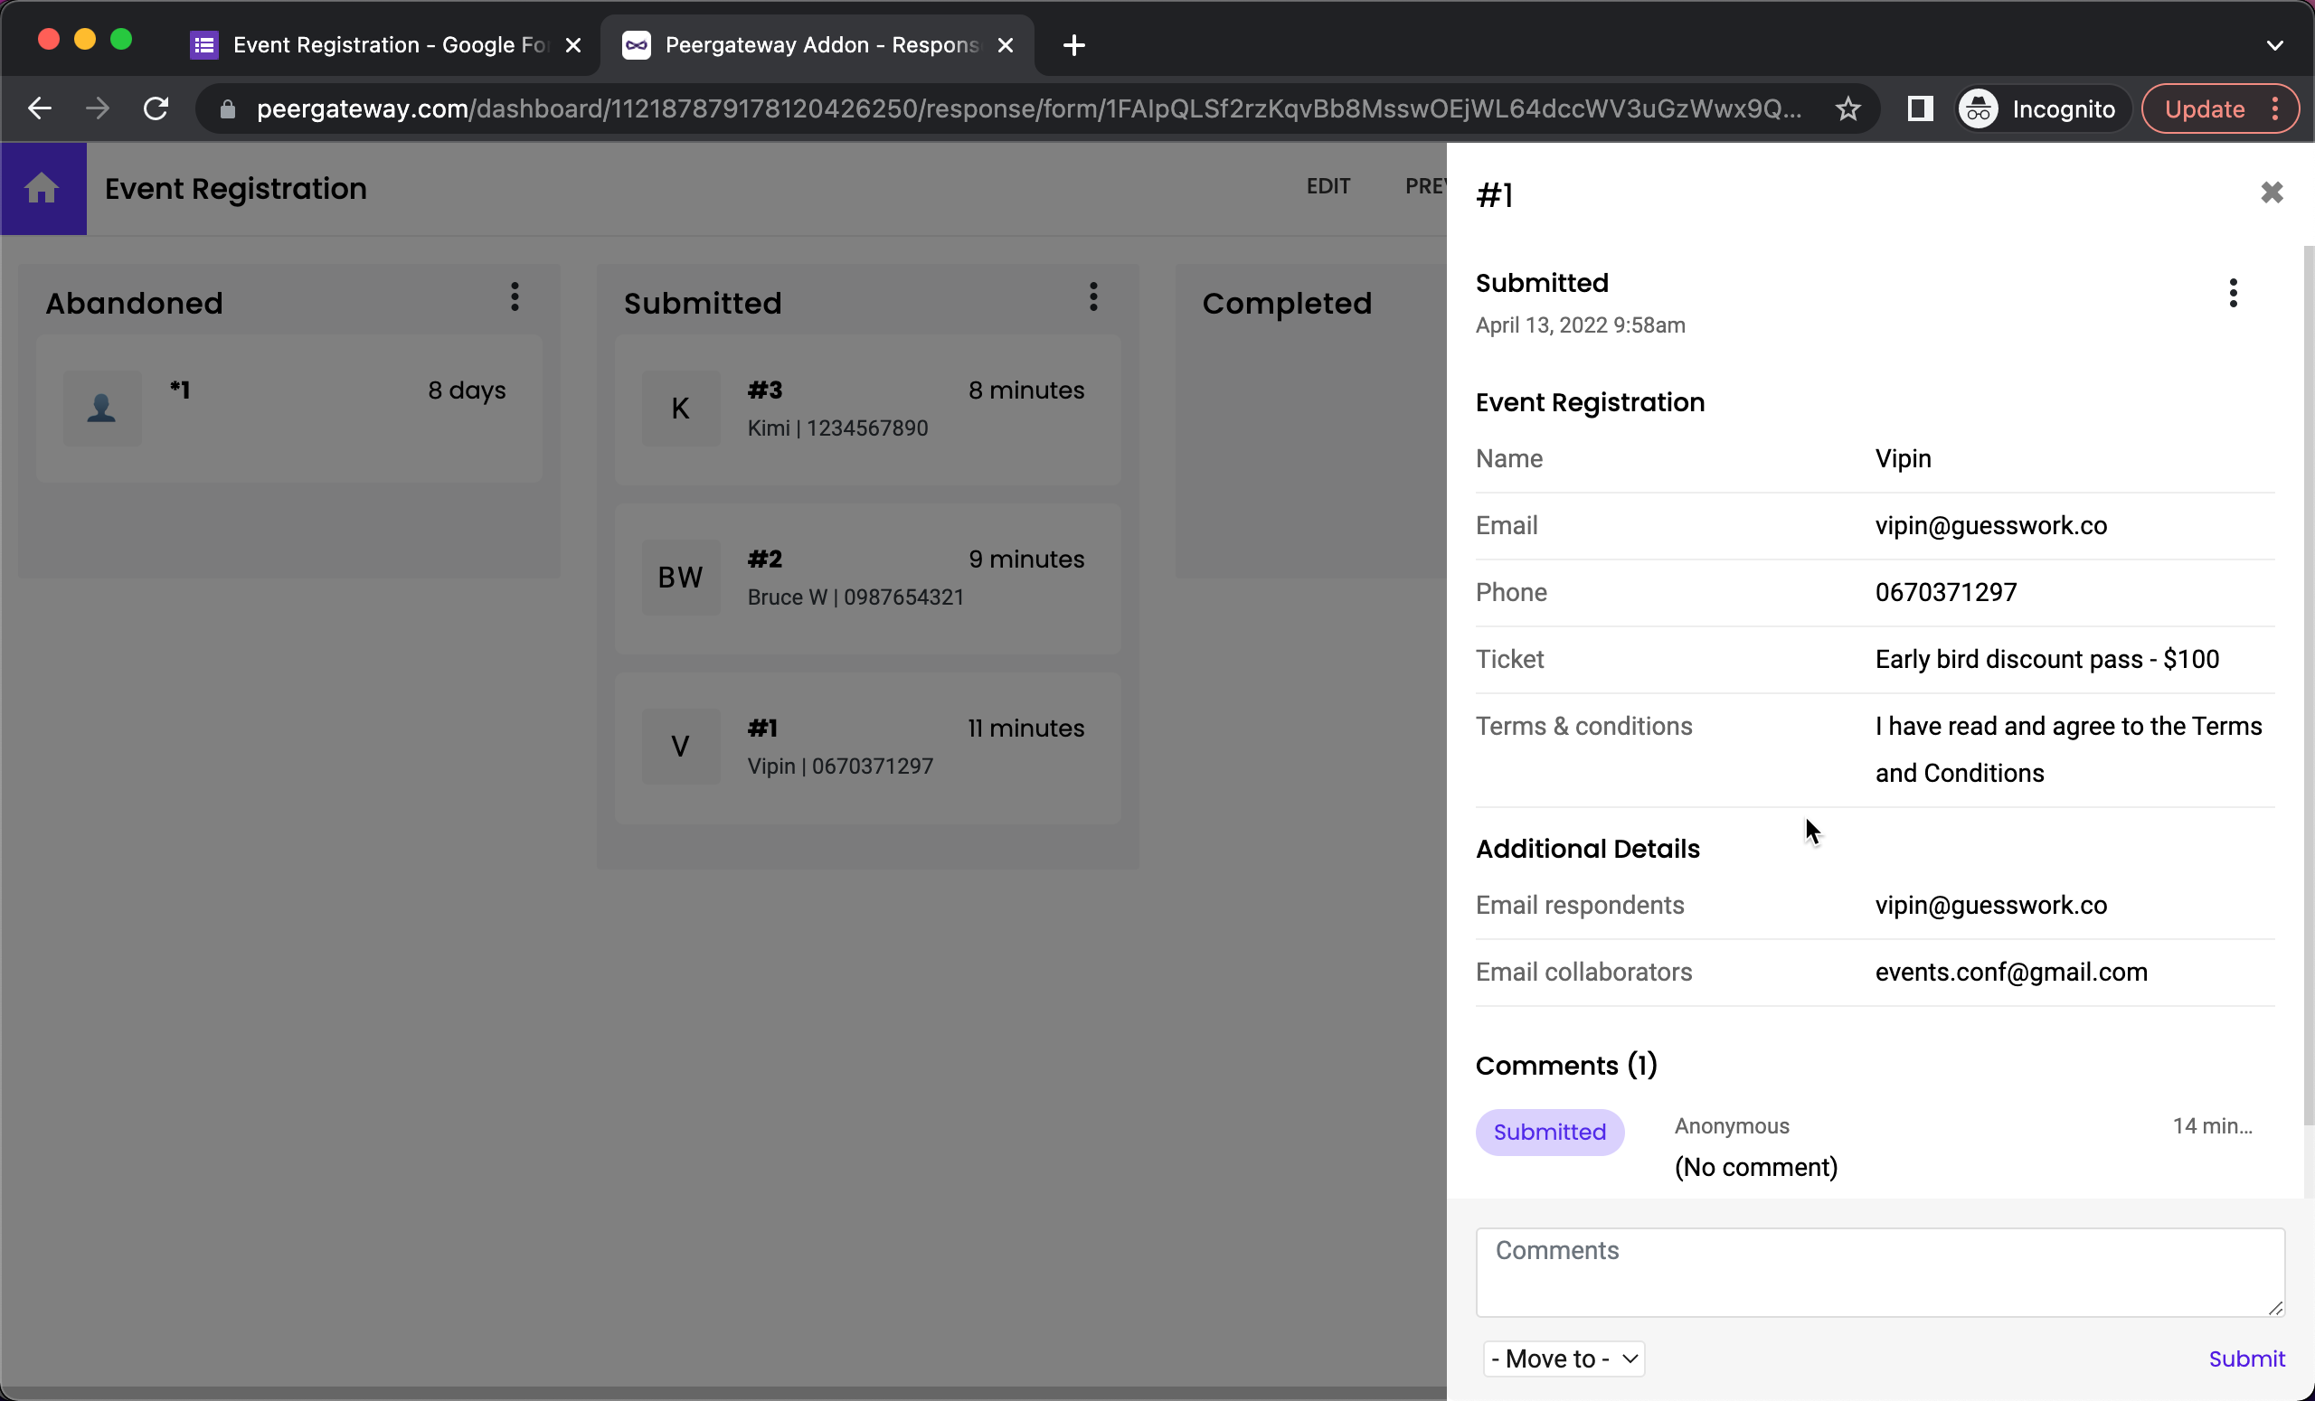Go back using browser back arrow
This screenshot has width=2315, height=1401.
(39, 109)
